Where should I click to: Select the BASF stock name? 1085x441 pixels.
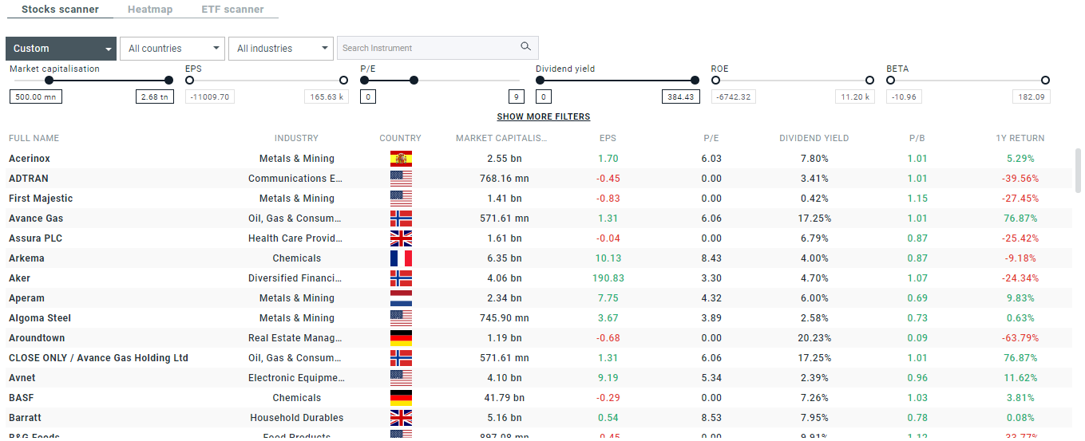coord(21,398)
